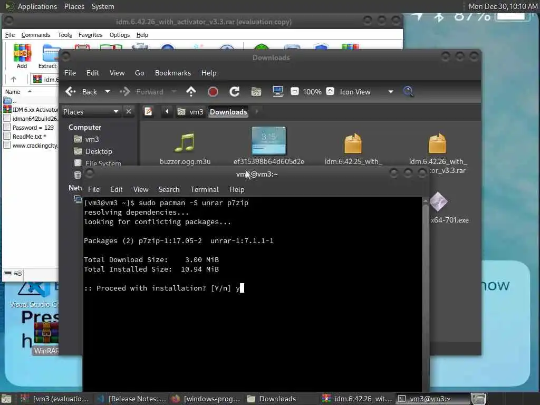Viewport: 540px width, 405px height.
Task: Open View menu in terminal window
Action: click(x=140, y=189)
